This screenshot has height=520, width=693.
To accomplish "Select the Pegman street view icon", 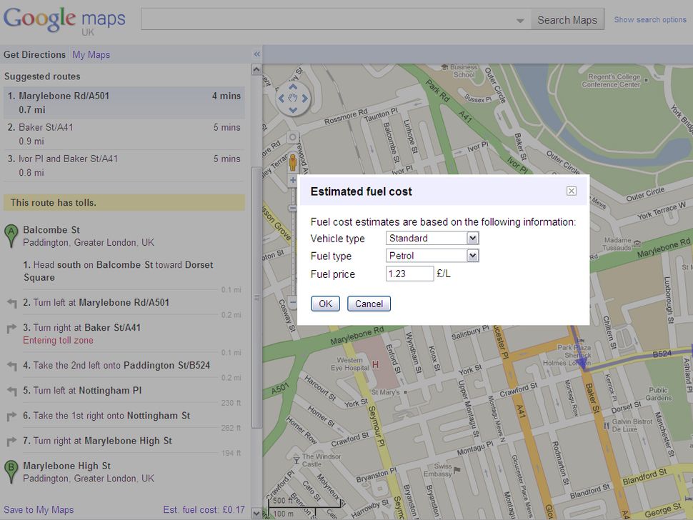I will pyautogui.click(x=292, y=162).
